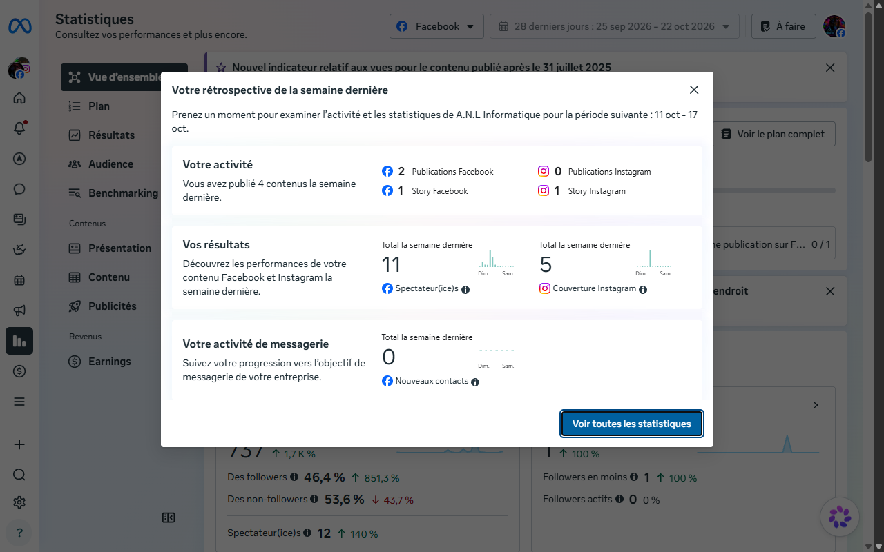Click the Voir toutes les statistiques button
Viewport: 884px width, 552px height.
click(x=632, y=424)
